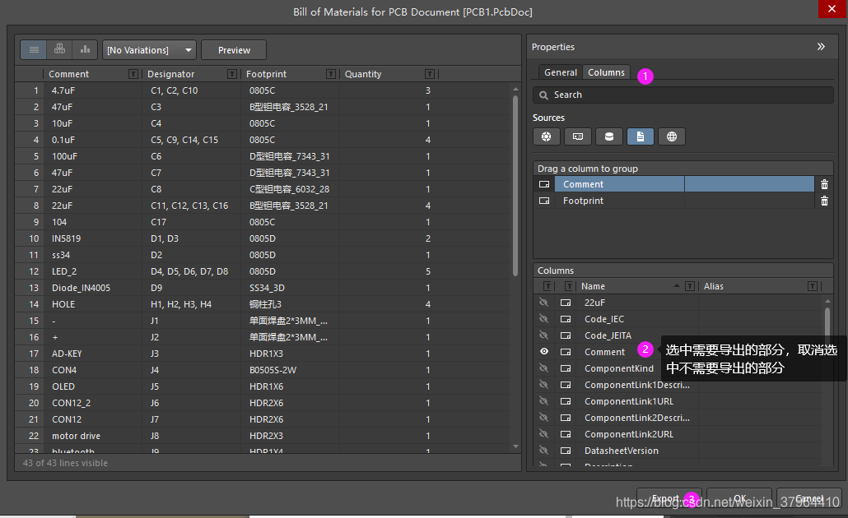Select the first Sources icon
Image resolution: width=848 pixels, height=518 pixels.
pyautogui.click(x=546, y=136)
